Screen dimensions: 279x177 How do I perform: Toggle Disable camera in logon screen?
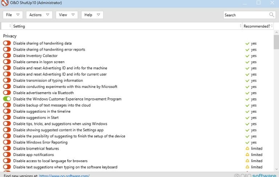[7, 62]
